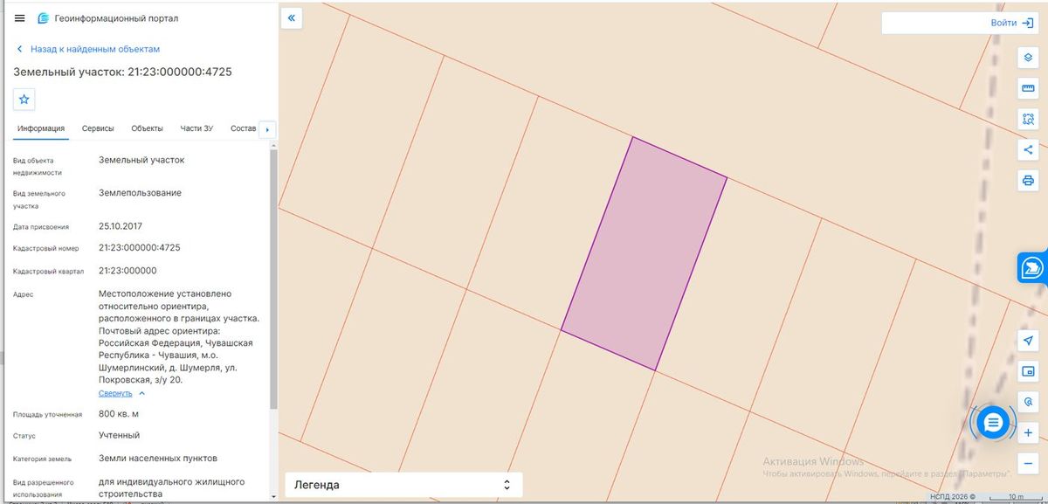Click the Кадастровый номер value 21:23:000000:4725
1048x504 pixels.
coord(140,248)
